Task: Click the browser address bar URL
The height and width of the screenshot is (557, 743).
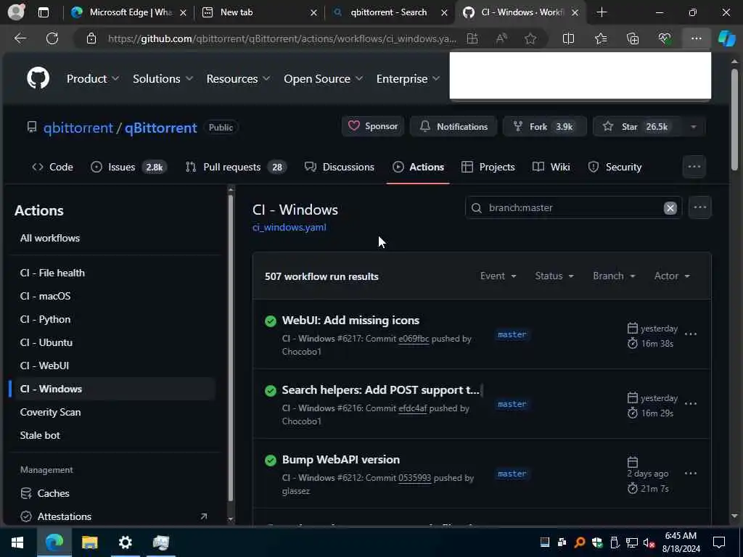Action: [x=282, y=38]
